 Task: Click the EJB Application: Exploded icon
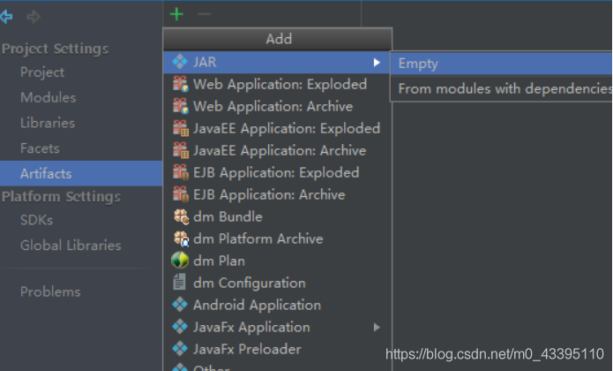(181, 172)
